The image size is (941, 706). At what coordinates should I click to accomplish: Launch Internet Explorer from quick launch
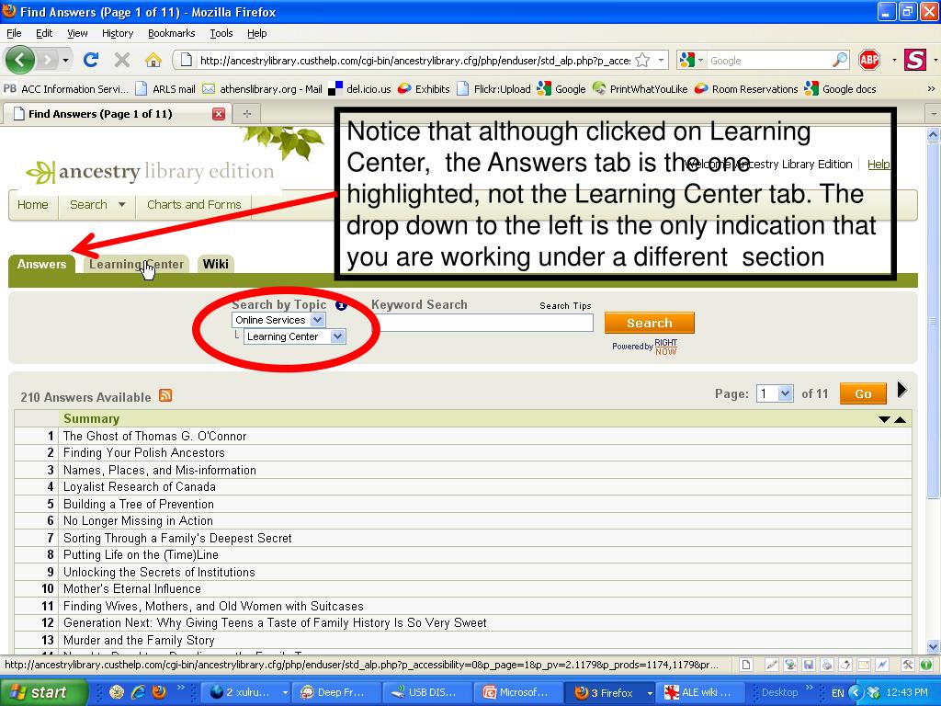click(139, 692)
